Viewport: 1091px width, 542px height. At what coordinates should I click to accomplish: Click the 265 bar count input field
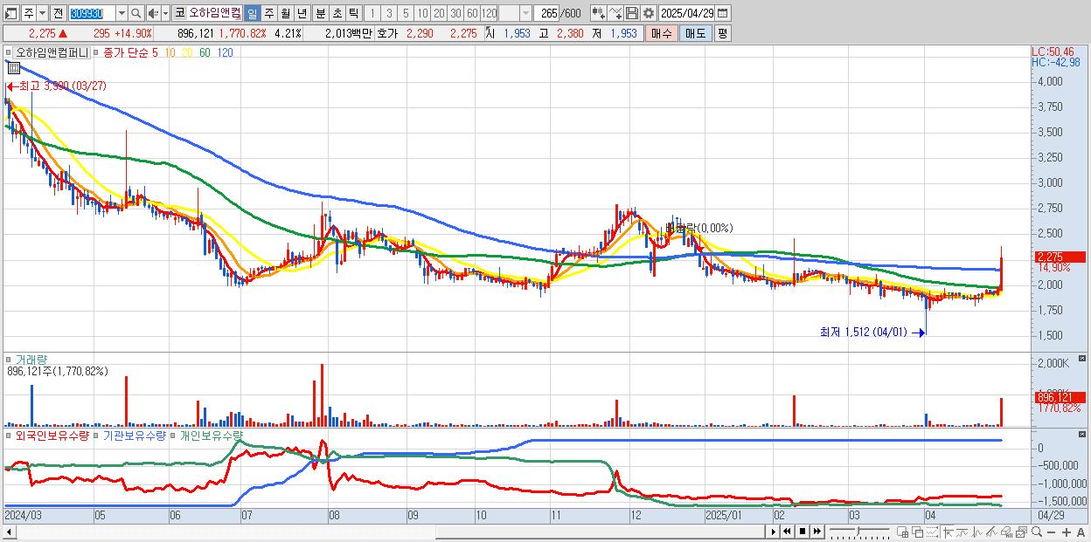pyautogui.click(x=546, y=13)
